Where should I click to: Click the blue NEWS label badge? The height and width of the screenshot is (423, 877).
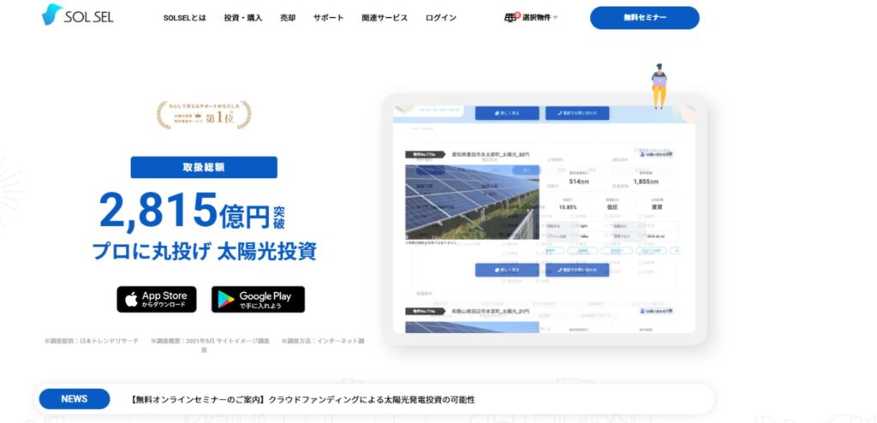[75, 399]
